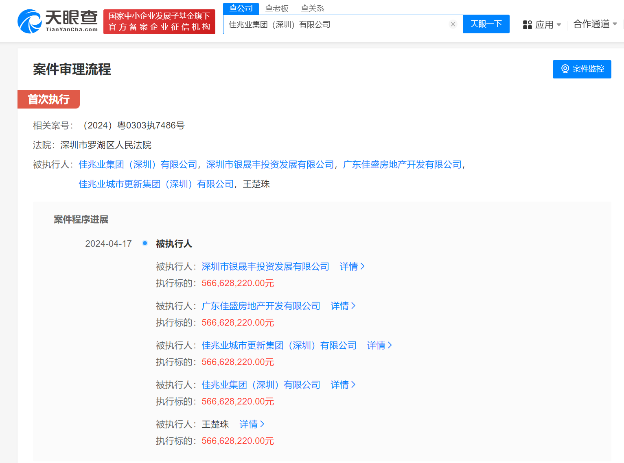This screenshot has width=624, height=463.
Task: Click the red certification badge beside the logo
Action: click(159, 21)
